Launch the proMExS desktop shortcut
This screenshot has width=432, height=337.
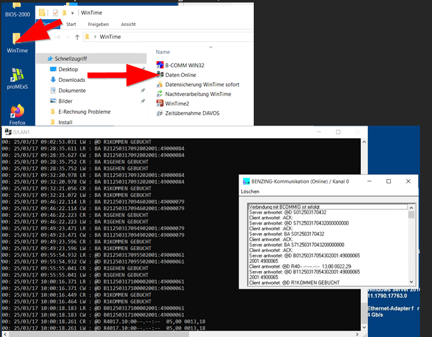[x=17, y=79]
